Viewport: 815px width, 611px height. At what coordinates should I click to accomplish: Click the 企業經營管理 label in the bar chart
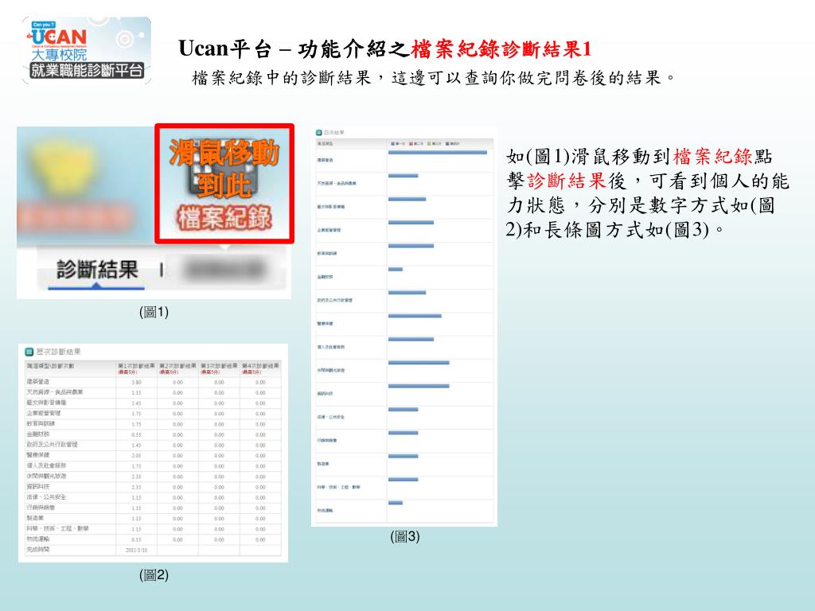329,230
